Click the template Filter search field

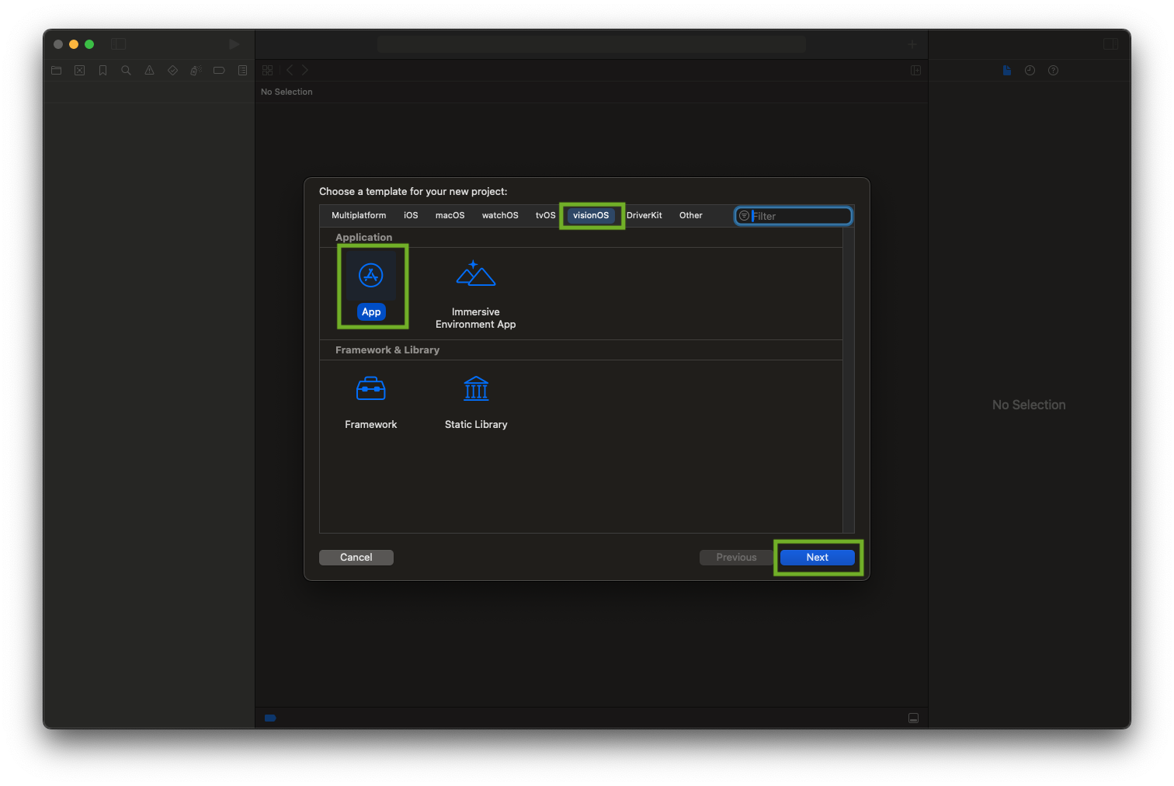798,216
